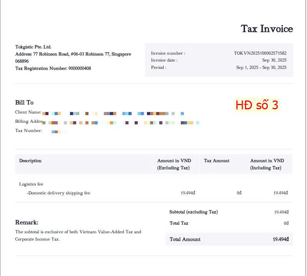Viewport: 307px width, 276px height.
Task: Click the invoice number TOKVN2025100002571582
Action: (260, 54)
